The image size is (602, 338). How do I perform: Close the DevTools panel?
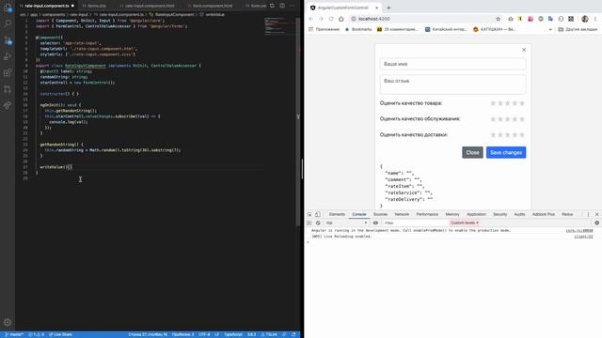click(x=596, y=214)
